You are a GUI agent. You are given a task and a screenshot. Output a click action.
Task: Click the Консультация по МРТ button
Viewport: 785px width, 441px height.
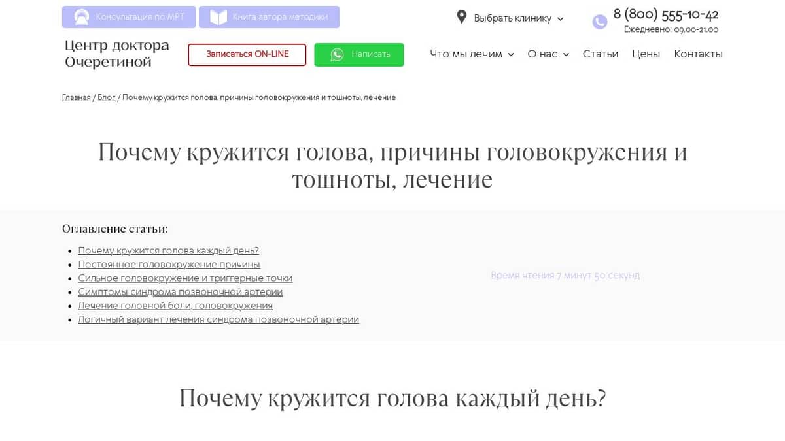pyautogui.click(x=129, y=17)
